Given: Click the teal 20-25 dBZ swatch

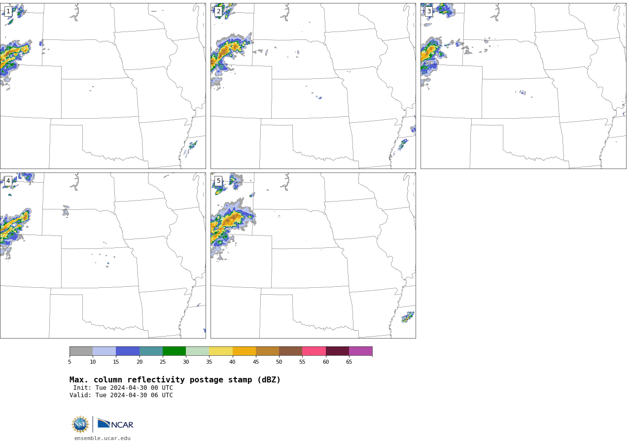Looking at the screenshot, I should [x=151, y=351].
